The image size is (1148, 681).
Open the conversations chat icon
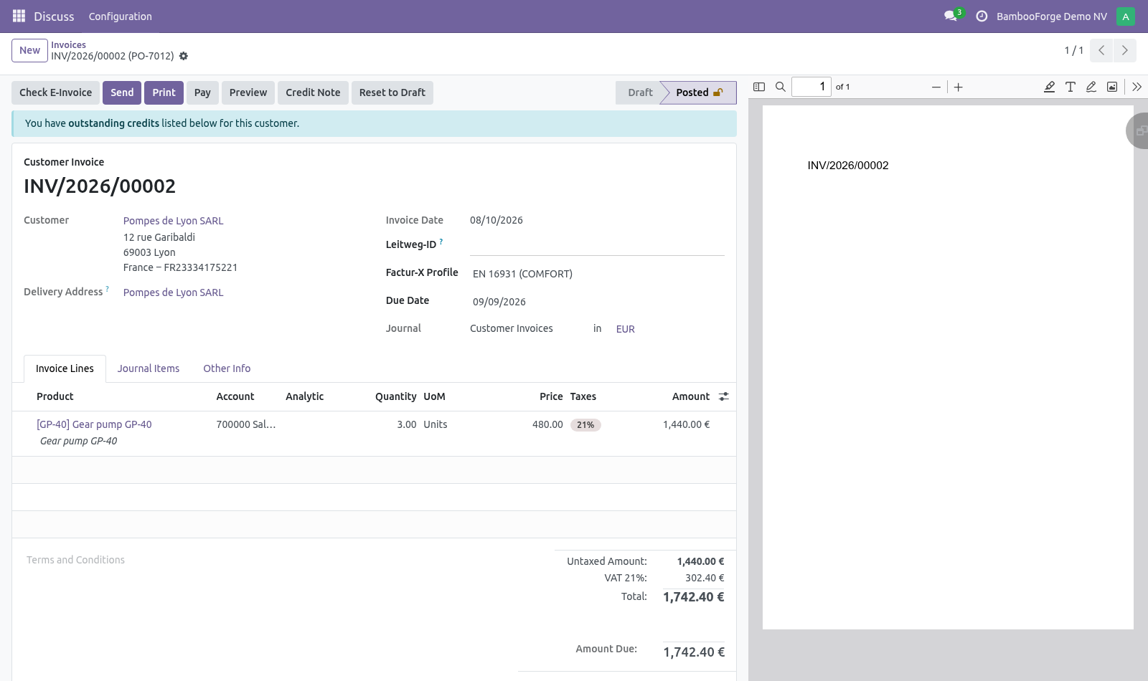coord(951,16)
